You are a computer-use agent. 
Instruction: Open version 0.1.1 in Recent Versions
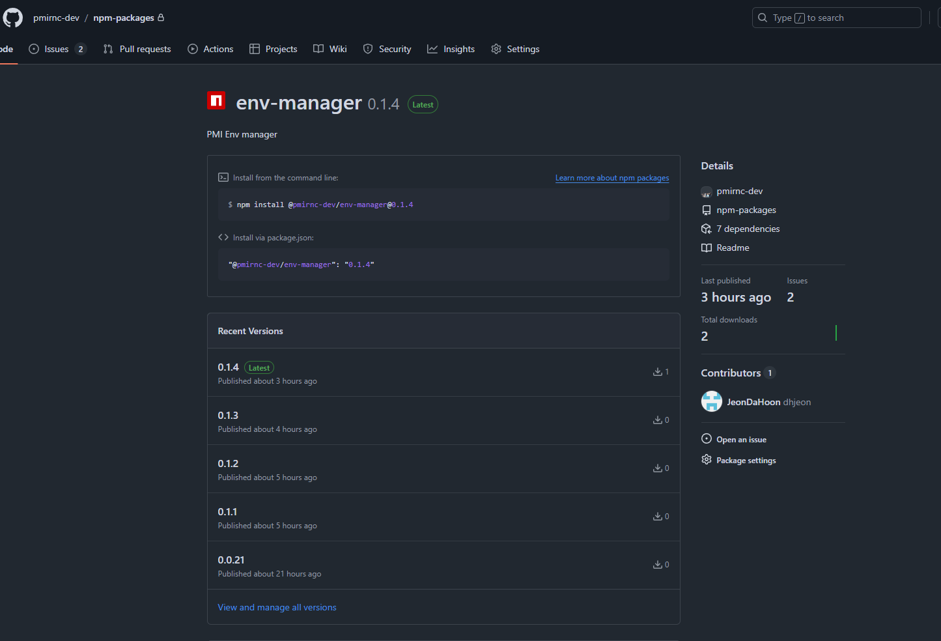click(x=227, y=512)
